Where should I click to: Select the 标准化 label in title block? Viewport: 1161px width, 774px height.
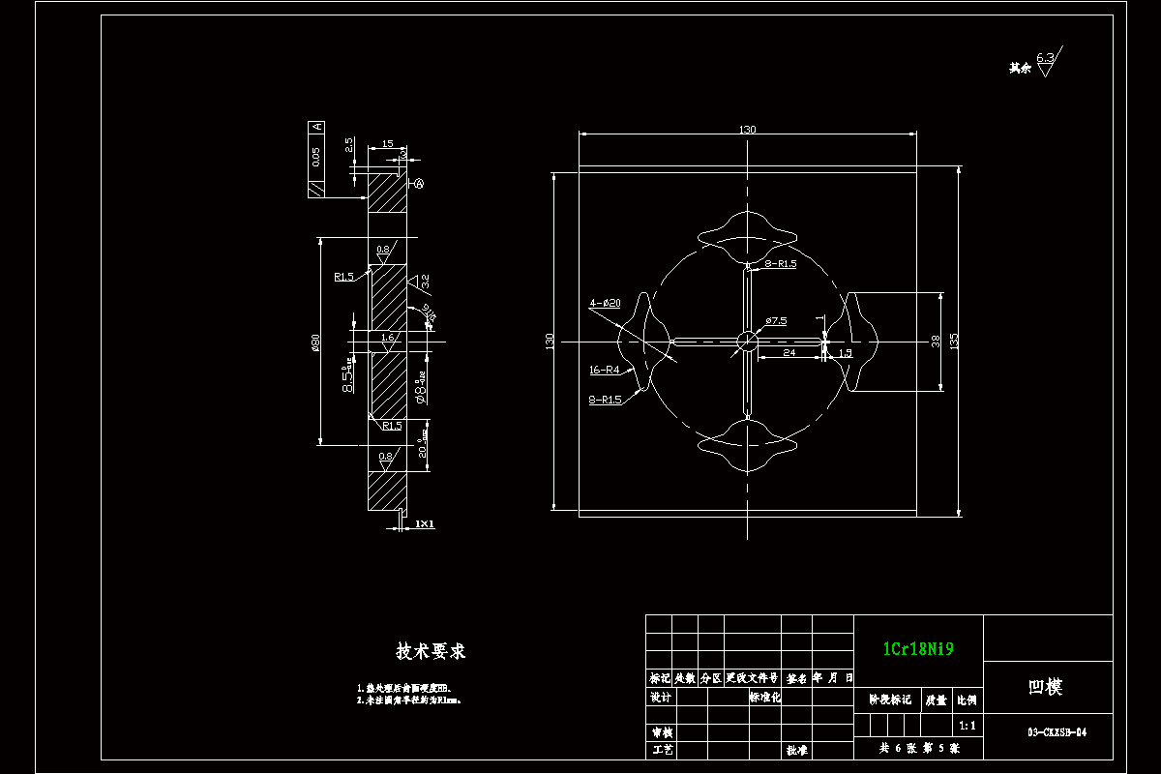coord(765,697)
